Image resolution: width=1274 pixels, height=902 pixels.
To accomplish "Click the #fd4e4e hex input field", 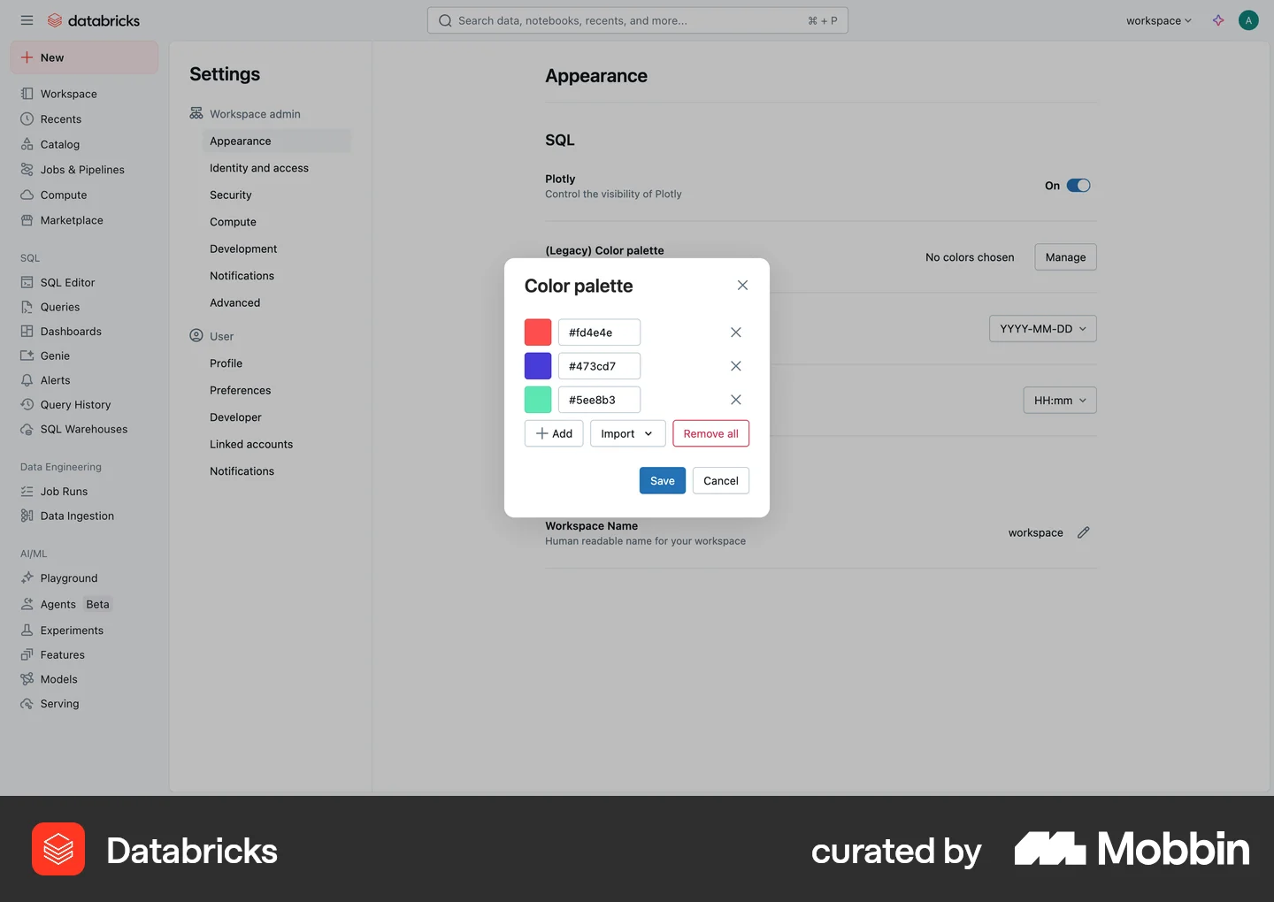I will click(x=599, y=333).
